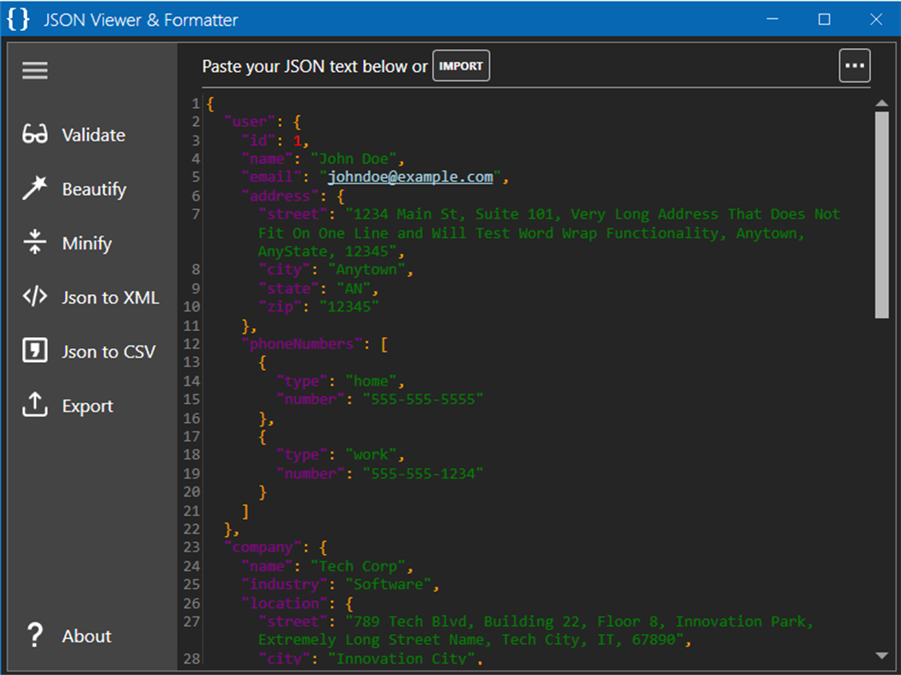Click the "789 Tech Blvd" street text
Image resolution: width=901 pixels, height=675 pixels.
point(410,622)
